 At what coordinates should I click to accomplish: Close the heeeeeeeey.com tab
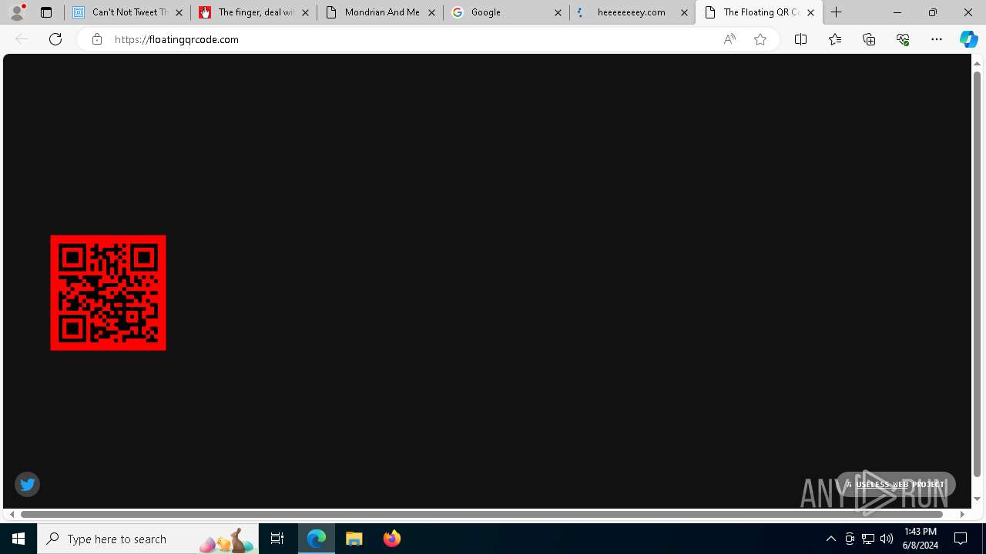(684, 12)
